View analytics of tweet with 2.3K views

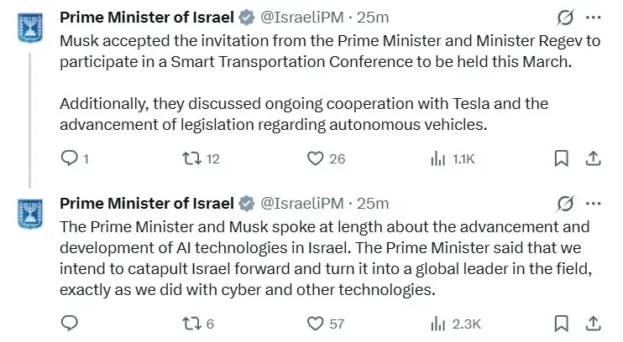[438, 323]
